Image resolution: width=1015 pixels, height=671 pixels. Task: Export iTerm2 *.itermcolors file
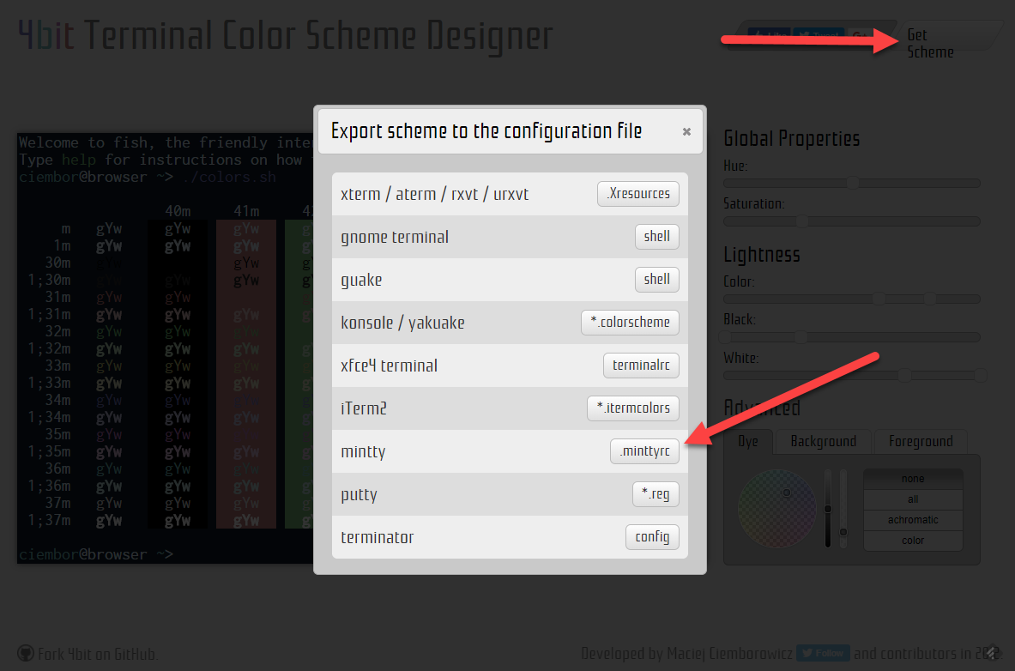coord(632,408)
